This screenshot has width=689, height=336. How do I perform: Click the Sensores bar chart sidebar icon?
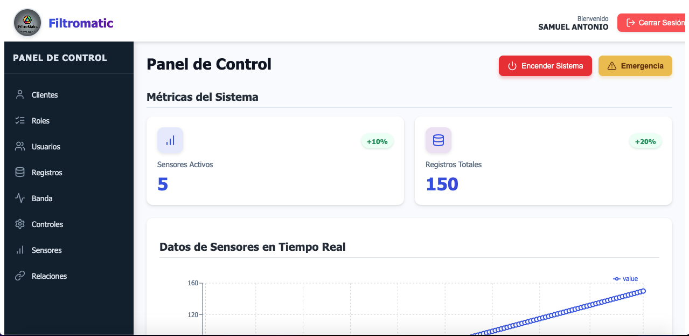point(20,250)
